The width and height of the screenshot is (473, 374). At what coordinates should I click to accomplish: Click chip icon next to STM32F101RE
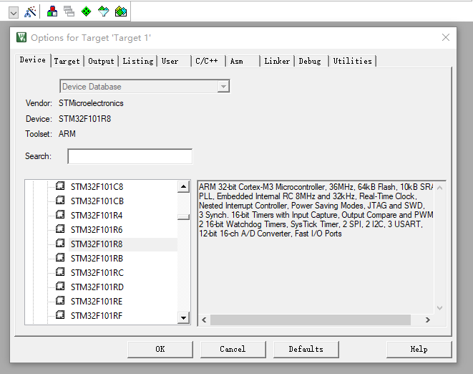tap(60, 300)
